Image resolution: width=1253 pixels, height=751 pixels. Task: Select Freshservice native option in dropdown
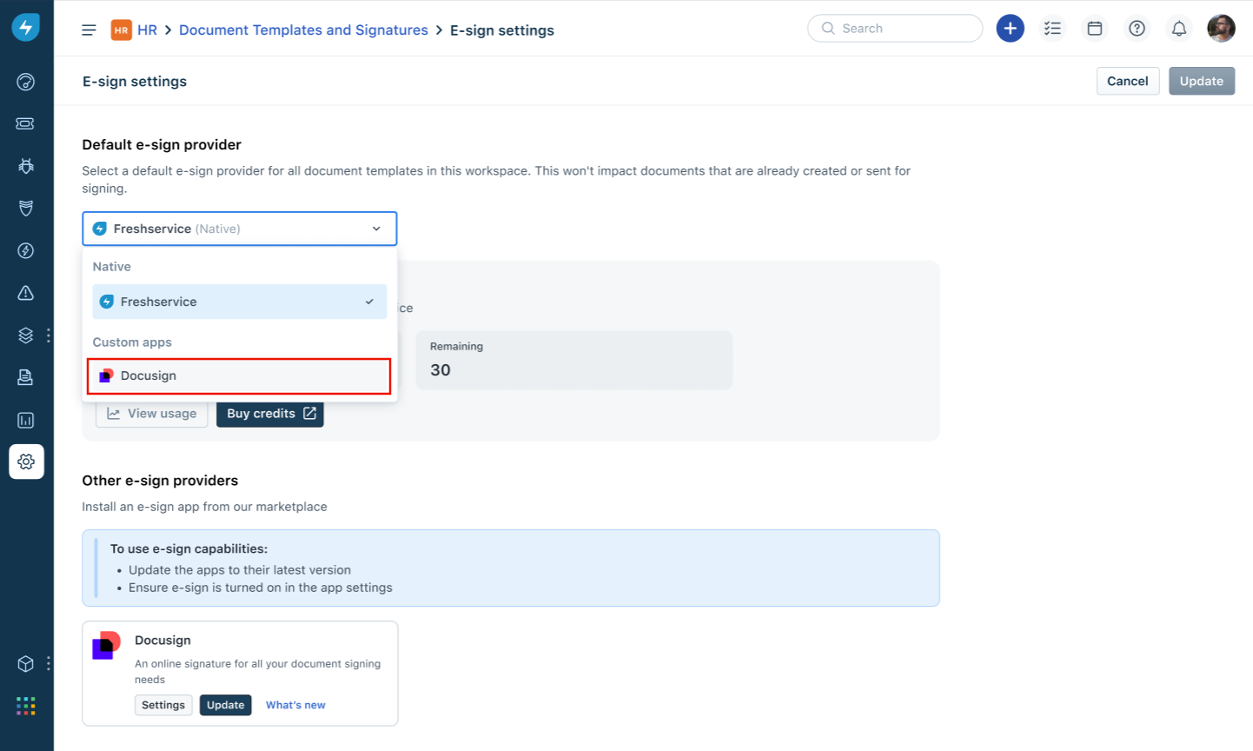coord(240,302)
